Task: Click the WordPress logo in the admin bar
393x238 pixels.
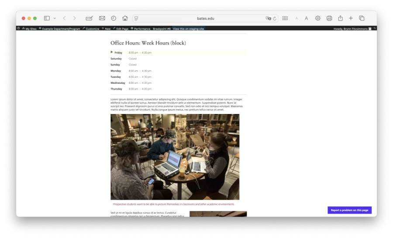Action: [18, 28]
